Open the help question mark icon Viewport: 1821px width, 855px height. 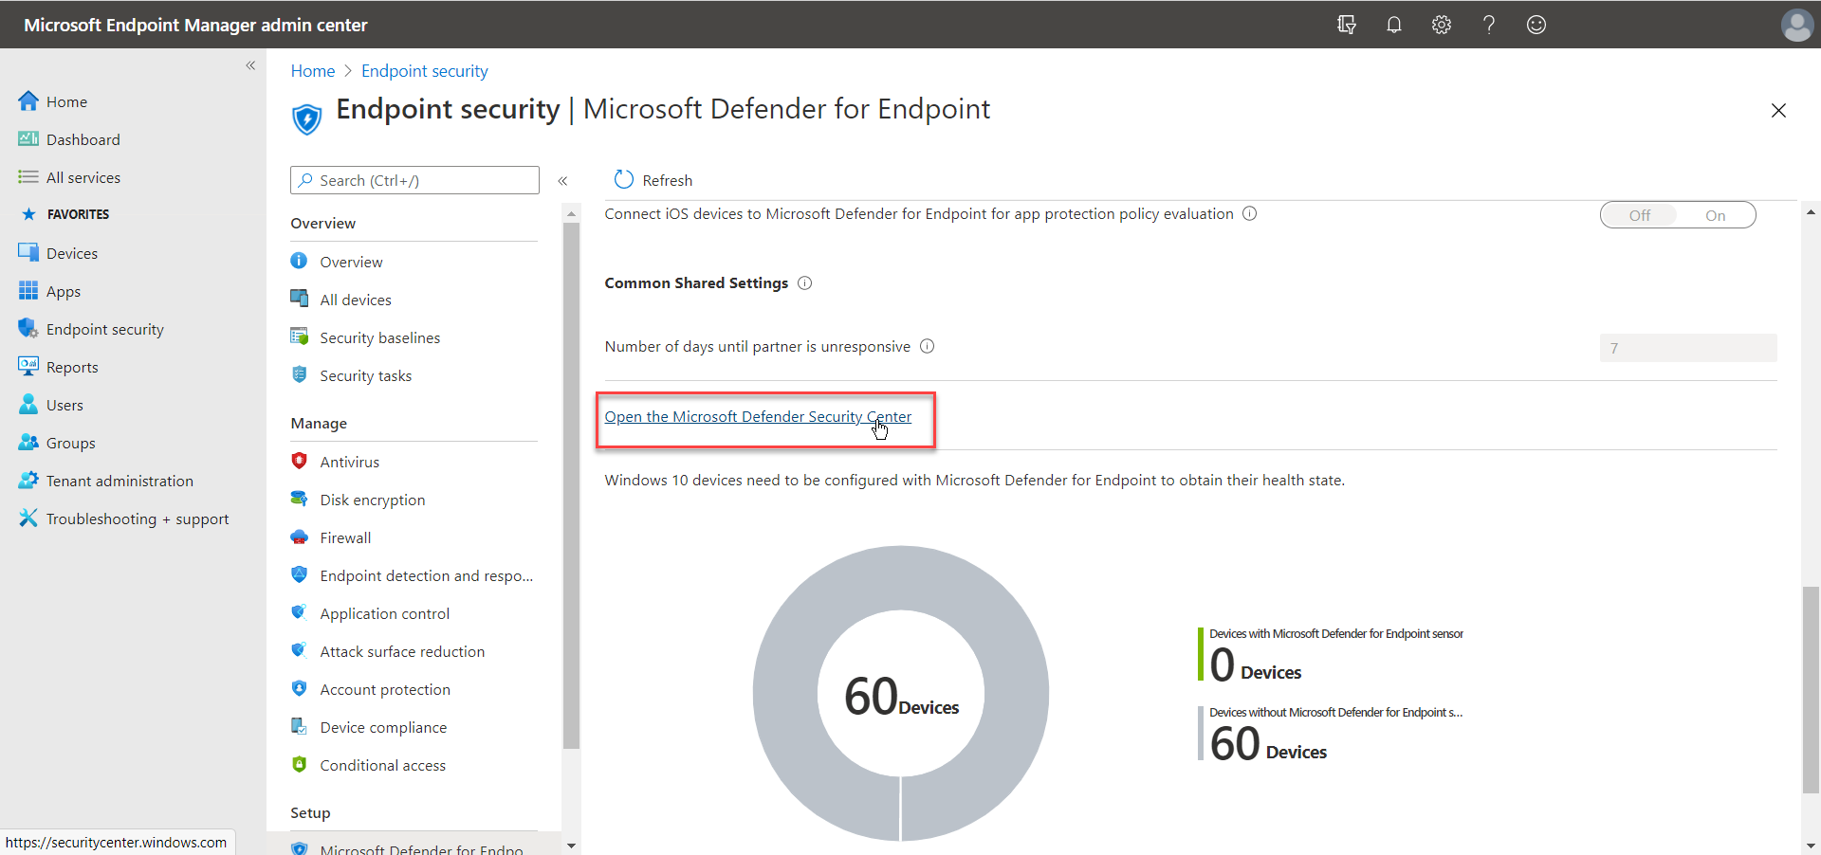[1489, 25]
